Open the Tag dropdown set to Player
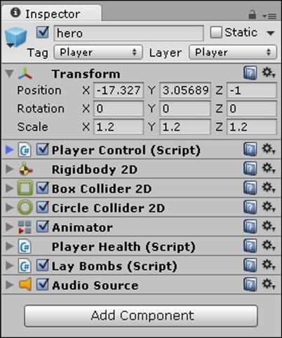This screenshot has width=282, height=338. (x=98, y=52)
